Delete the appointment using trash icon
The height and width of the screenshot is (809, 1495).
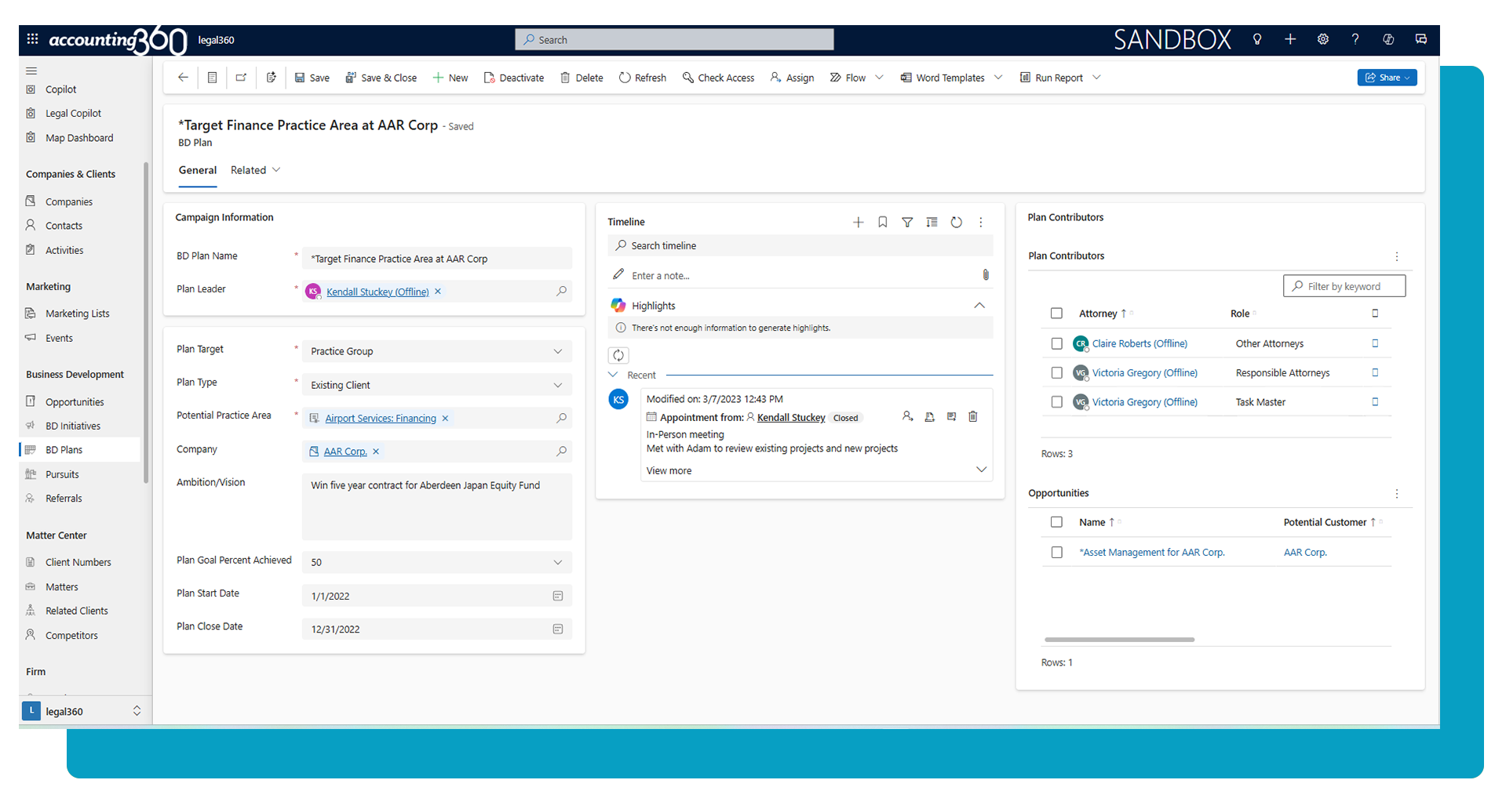(973, 417)
